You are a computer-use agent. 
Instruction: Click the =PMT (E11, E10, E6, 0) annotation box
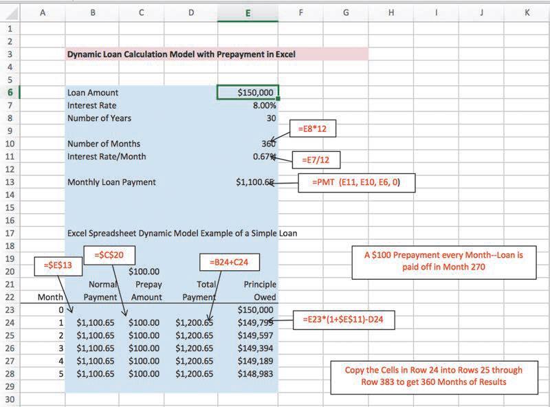tap(356, 183)
